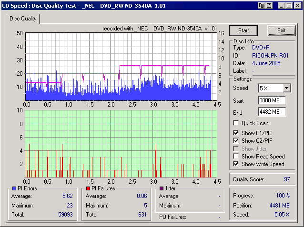Click the copy-to-clipboard icon in title bar
The height and width of the screenshot is (227, 304).
click(262, 5)
